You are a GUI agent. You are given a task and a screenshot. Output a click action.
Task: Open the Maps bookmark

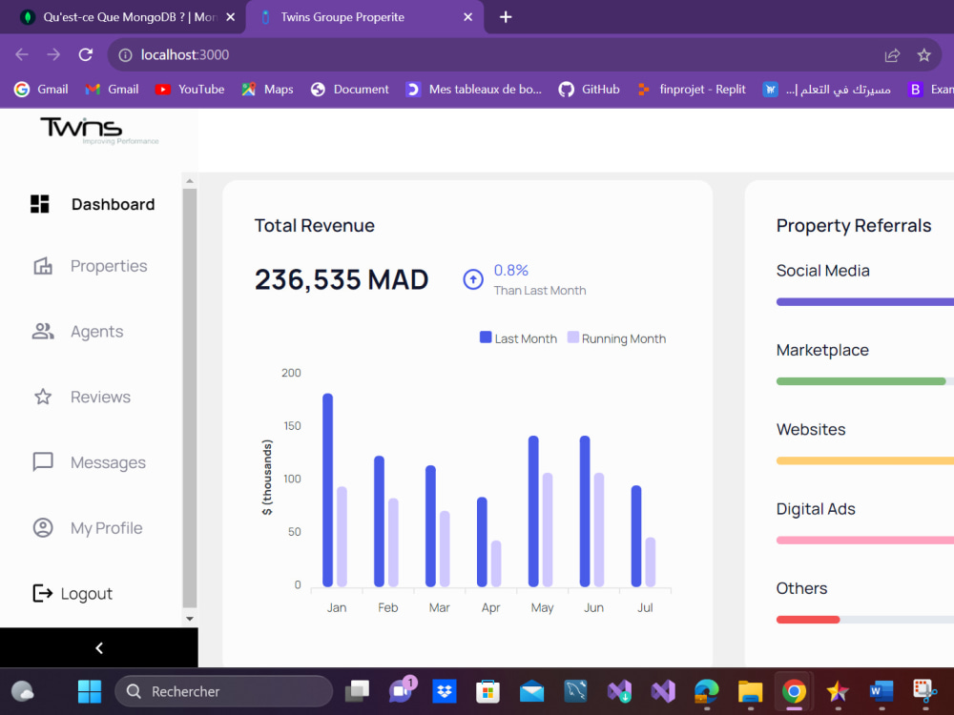(x=267, y=90)
